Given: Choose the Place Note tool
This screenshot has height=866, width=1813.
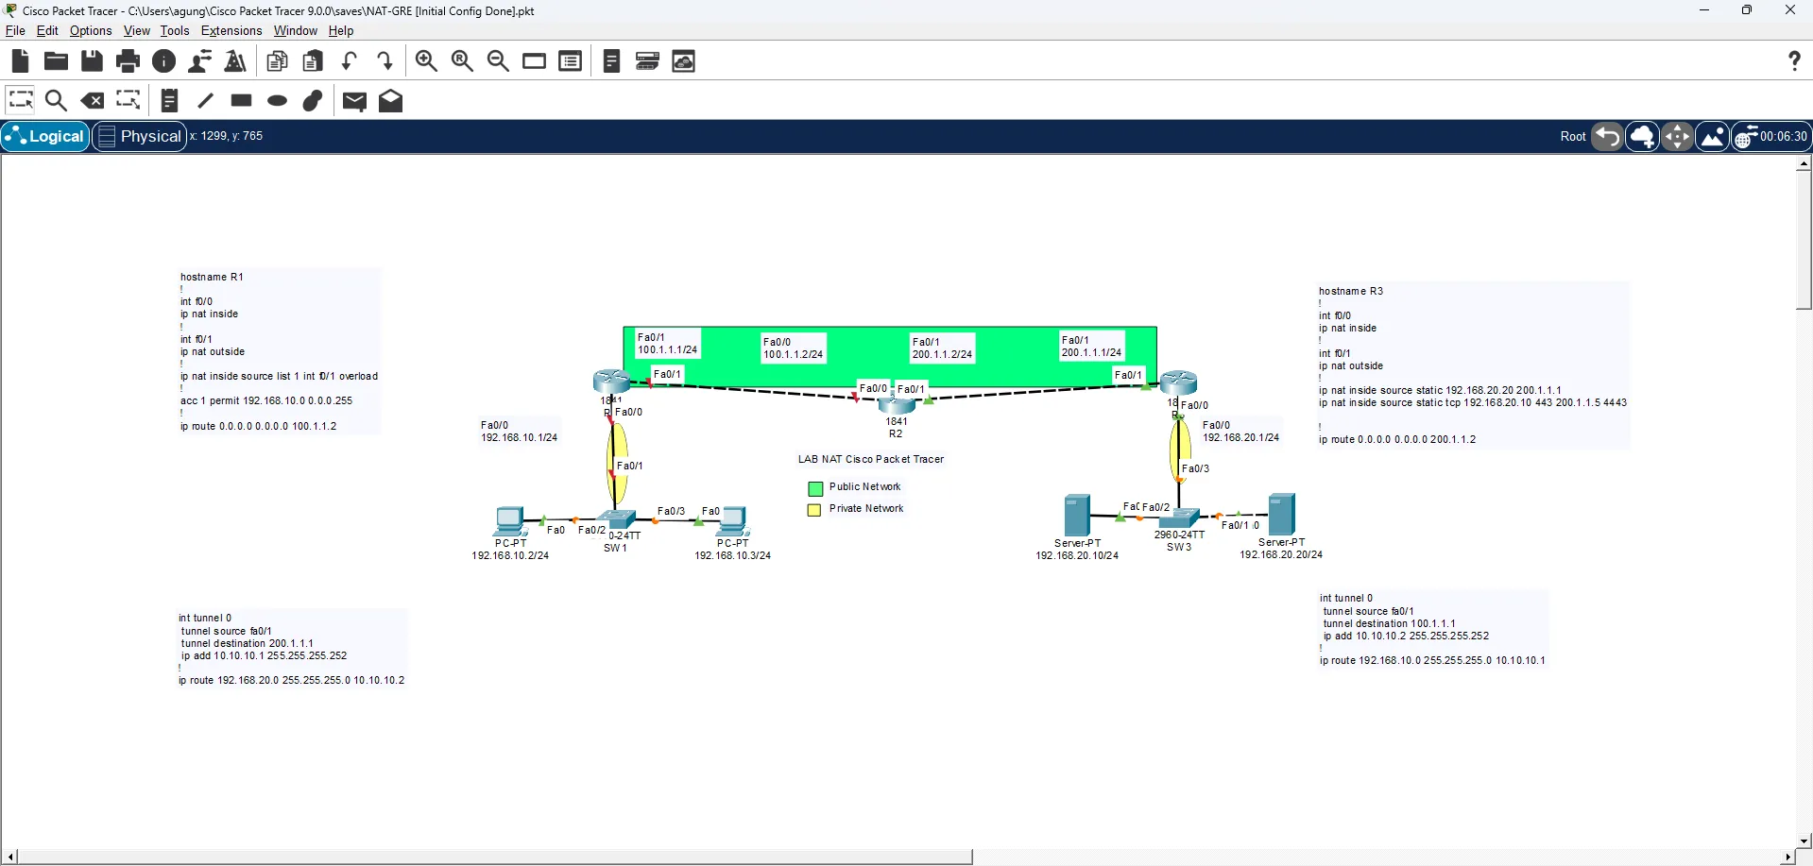Looking at the screenshot, I should [169, 100].
